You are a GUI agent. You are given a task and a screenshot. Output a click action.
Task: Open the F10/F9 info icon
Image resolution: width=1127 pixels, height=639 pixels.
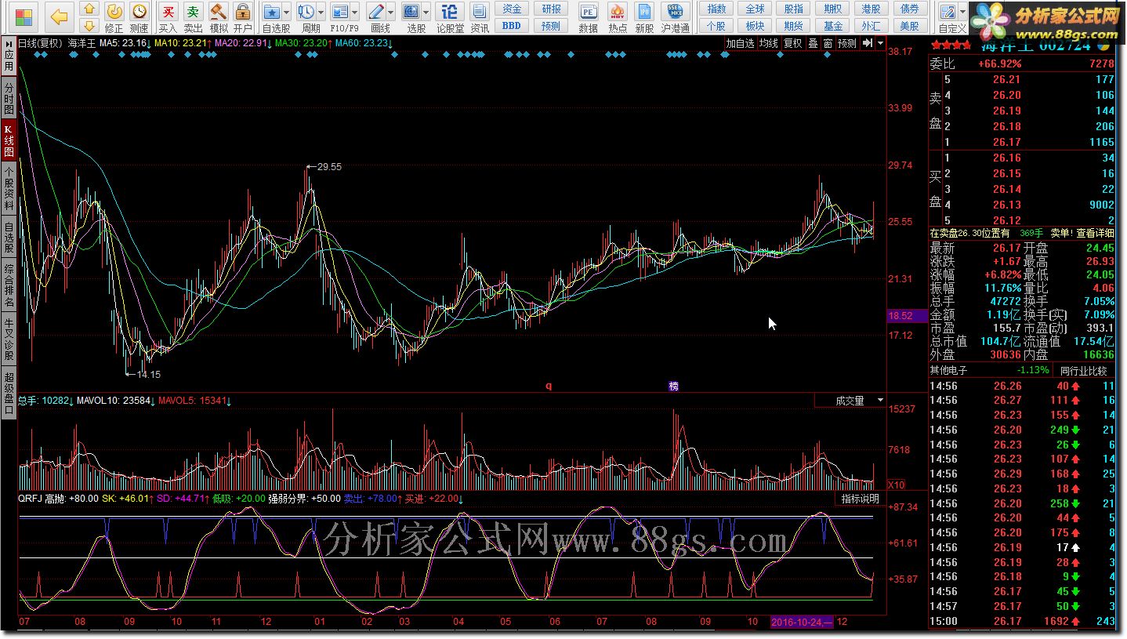(340, 13)
